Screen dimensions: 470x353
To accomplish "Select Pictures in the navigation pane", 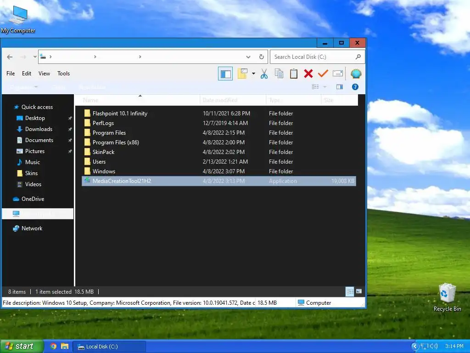I will (x=35, y=151).
